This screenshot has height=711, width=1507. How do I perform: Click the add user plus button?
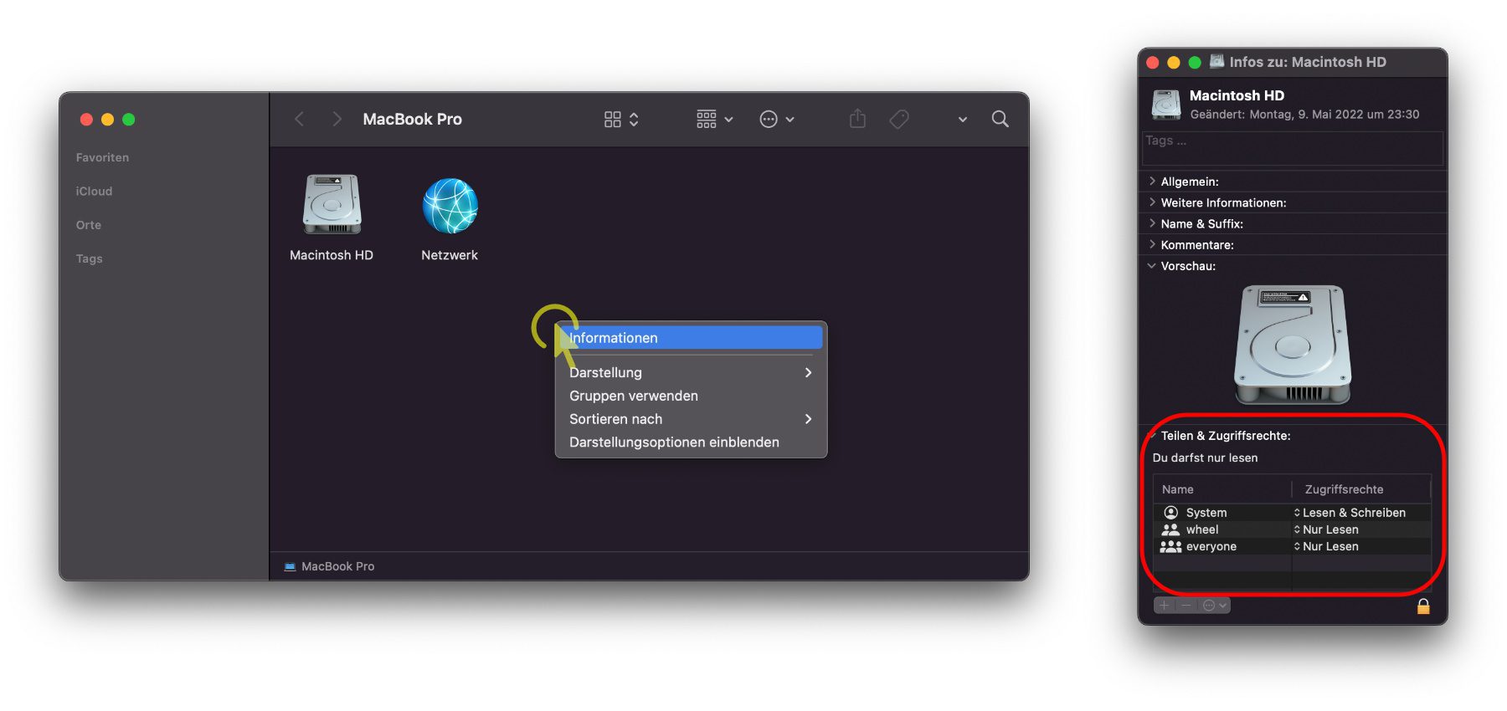(1164, 605)
